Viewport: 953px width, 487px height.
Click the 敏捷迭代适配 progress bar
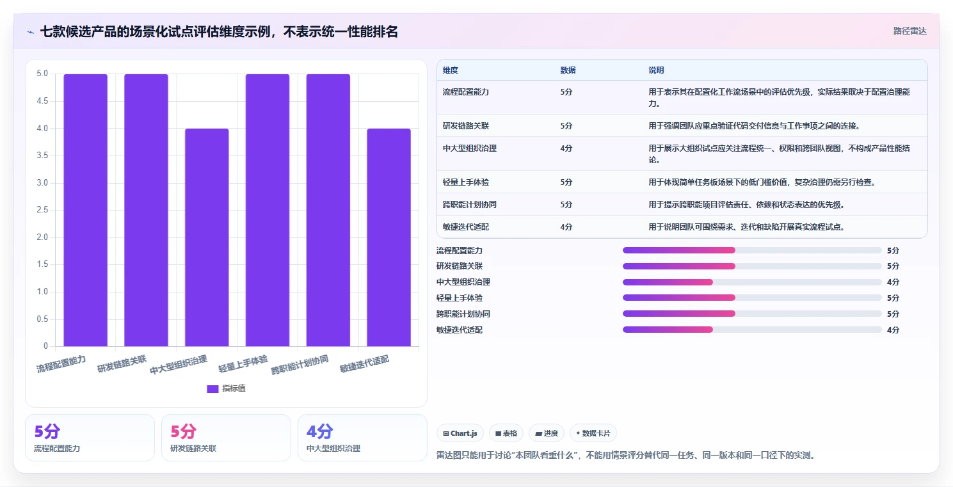tap(752, 330)
